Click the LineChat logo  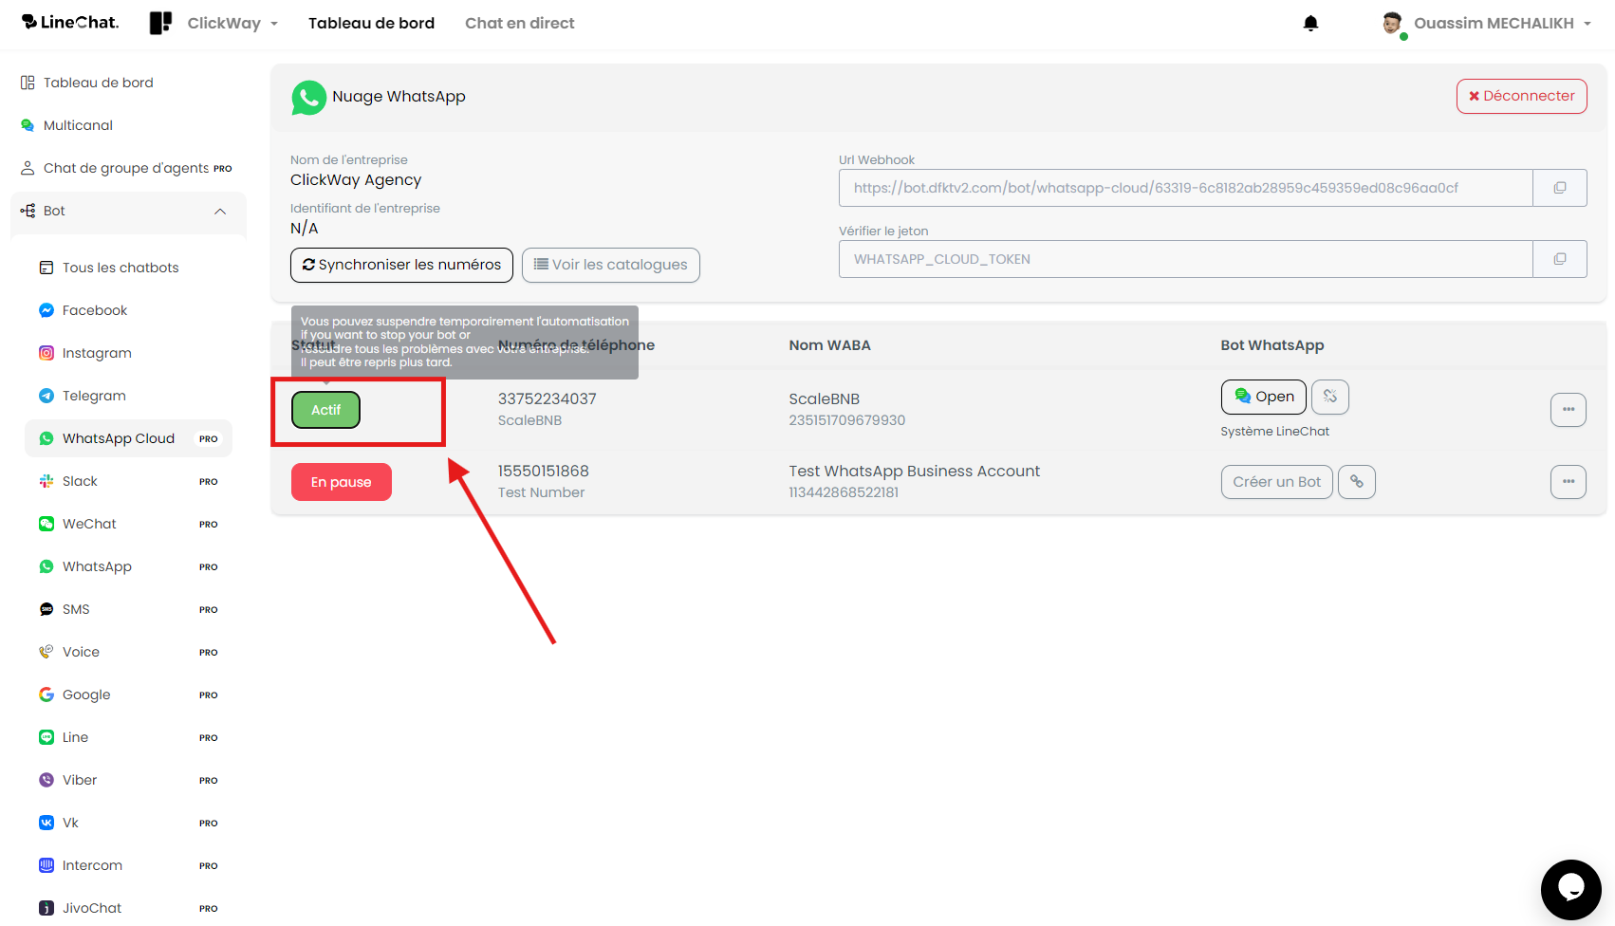(70, 23)
